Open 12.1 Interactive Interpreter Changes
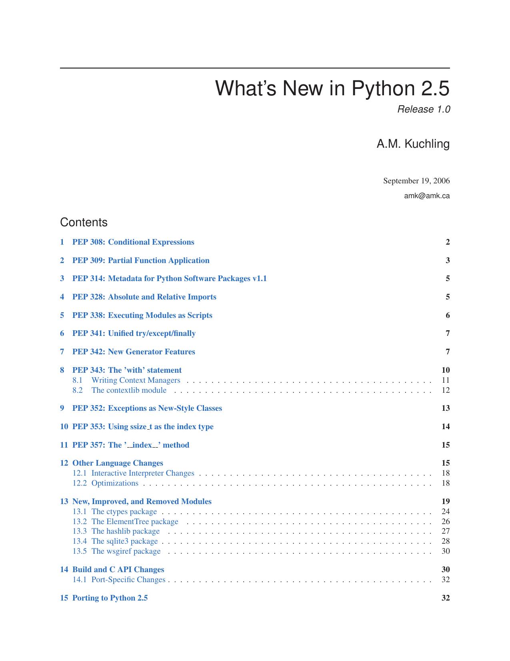Viewport: 510px width, 661px height. (133, 473)
